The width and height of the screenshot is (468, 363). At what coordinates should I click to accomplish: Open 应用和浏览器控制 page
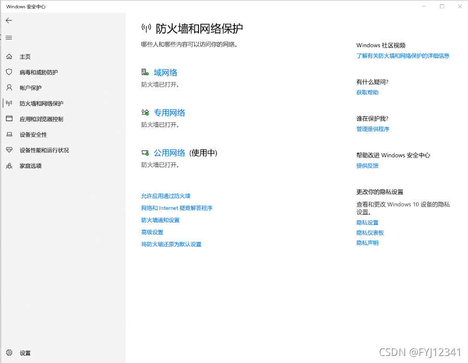pyautogui.click(x=42, y=119)
